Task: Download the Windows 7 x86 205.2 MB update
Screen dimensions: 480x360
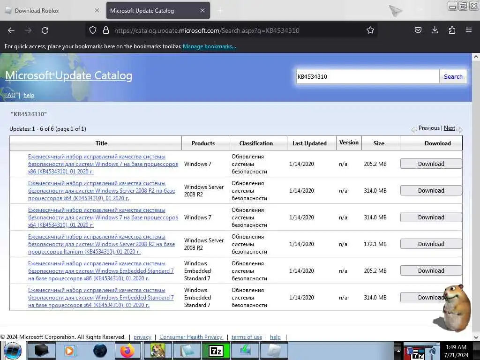Action: pyautogui.click(x=431, y=164)
